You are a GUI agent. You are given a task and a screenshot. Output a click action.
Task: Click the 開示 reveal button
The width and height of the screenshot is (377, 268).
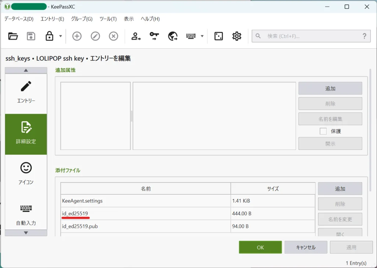coord(330,144)
